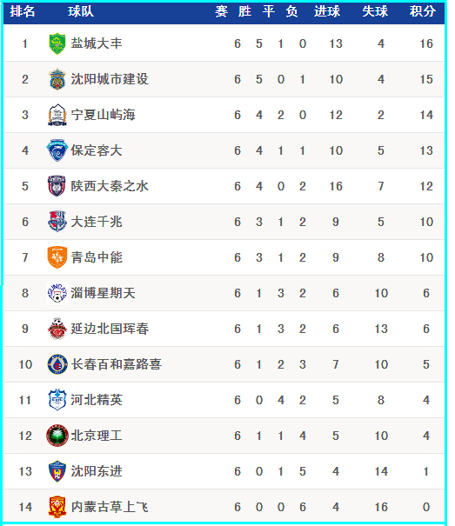
Task: Click the 内蒙古草上飞 red-yellow badge
Action: point(57,507)
